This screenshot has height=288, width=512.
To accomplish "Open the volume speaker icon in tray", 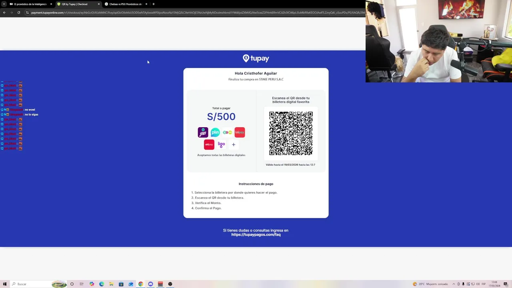I will click(478, 284).
